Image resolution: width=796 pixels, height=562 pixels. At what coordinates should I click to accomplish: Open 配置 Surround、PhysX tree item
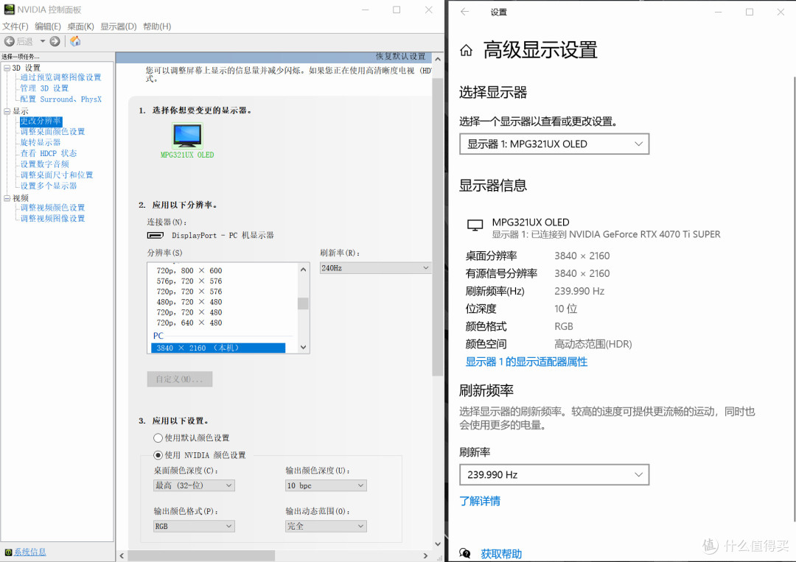point(61,99)
